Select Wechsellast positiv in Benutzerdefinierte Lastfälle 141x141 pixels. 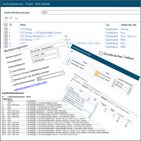click(78, 63)
